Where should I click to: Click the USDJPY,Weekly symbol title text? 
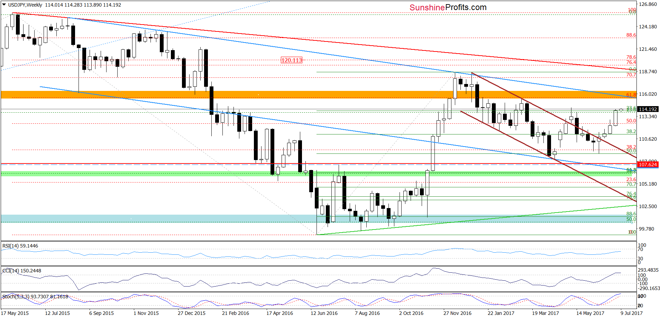point(25,5)
